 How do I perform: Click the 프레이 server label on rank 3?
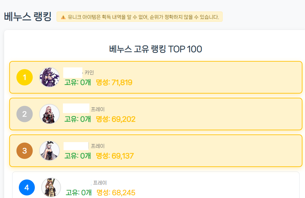pos(98,146)
